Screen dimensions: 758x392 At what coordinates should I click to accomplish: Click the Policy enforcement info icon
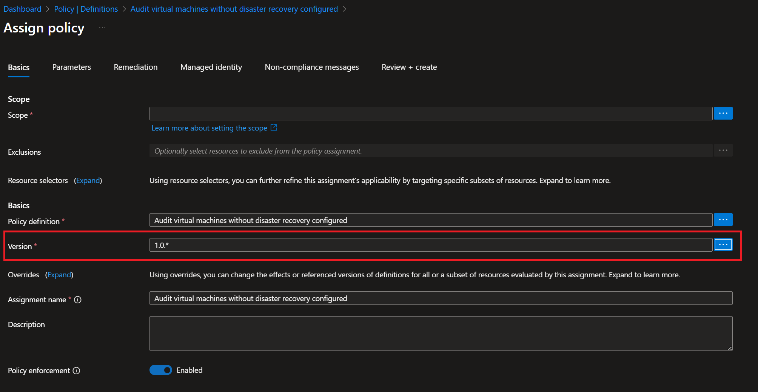(77, 370)
